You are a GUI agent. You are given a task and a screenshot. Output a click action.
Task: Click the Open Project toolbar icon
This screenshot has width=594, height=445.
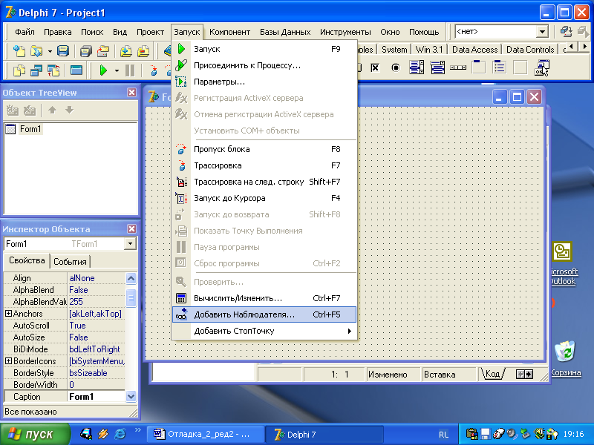pos(103,50)
